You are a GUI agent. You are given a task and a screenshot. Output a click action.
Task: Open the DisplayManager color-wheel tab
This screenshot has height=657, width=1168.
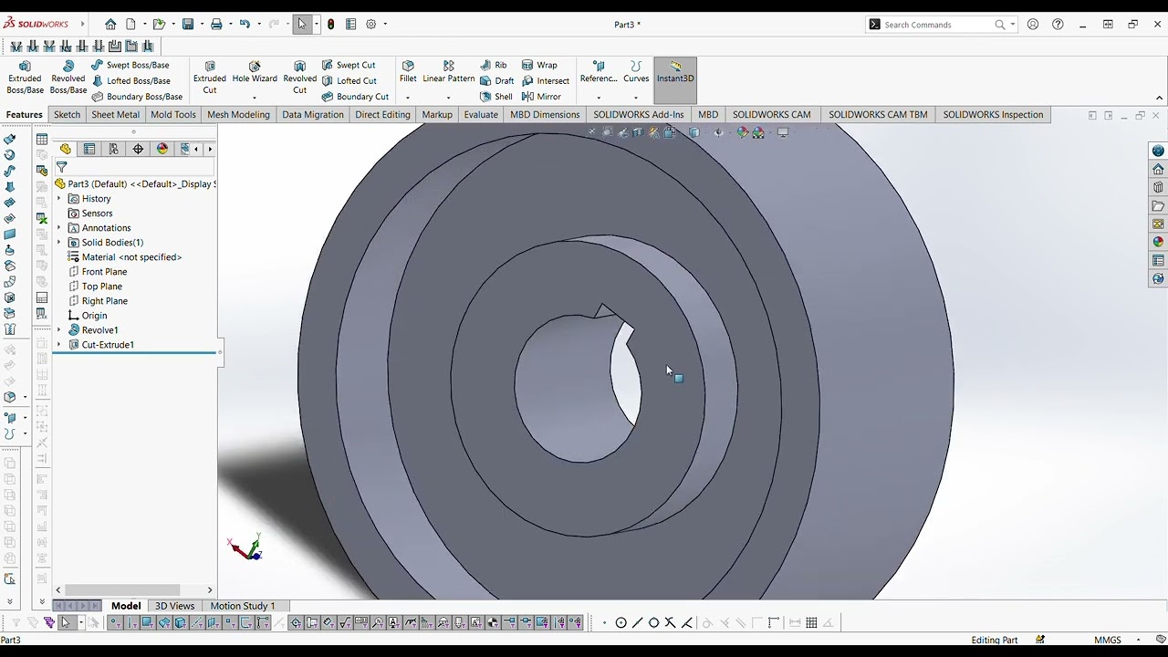click(162, 149)
